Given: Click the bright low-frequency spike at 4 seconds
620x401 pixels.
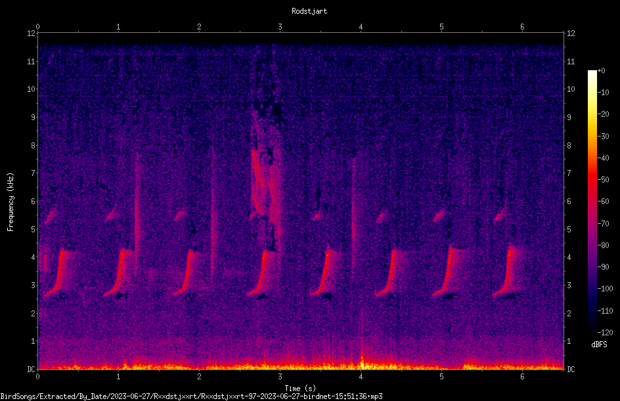Looking at the screenshot, I should [361, 358].
